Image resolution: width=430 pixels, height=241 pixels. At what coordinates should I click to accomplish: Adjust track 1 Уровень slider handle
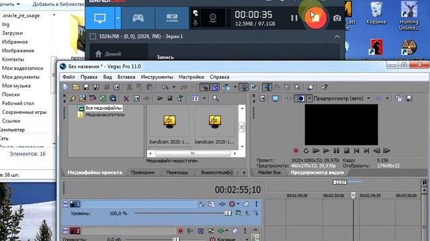pos(228,213)
